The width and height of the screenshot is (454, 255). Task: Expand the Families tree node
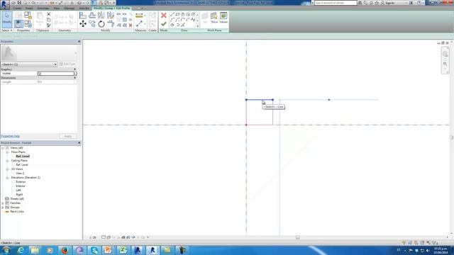3,203
